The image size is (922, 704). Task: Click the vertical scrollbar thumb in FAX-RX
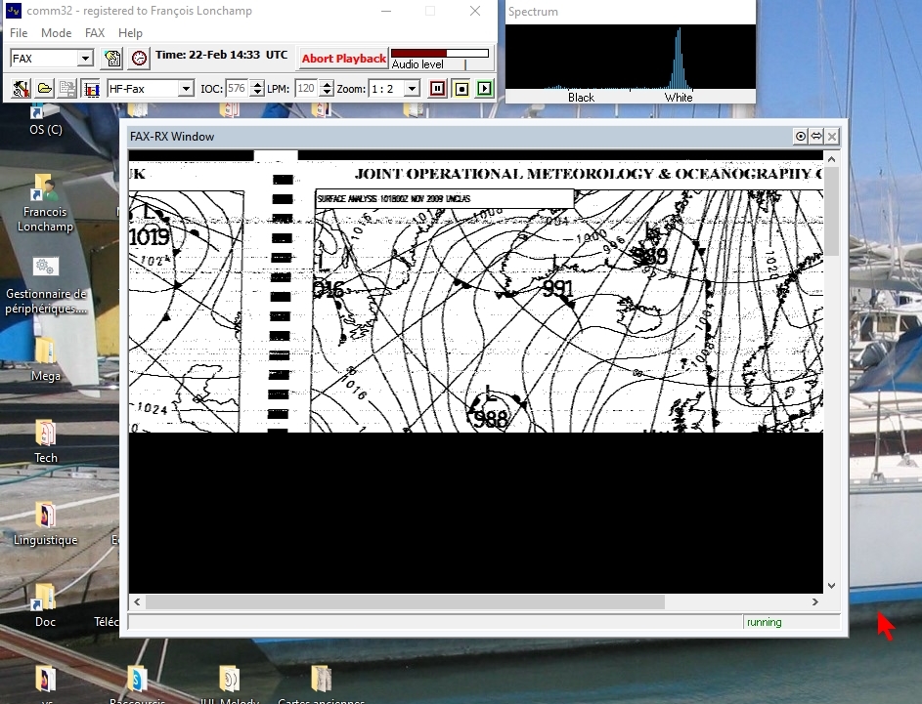[831, 211]
